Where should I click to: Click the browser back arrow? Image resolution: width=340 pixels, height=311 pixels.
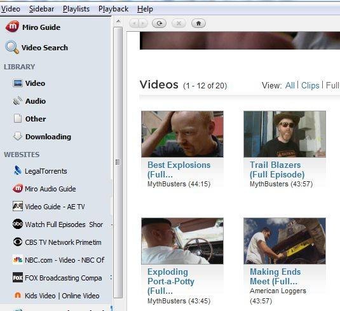coord(135,24)
